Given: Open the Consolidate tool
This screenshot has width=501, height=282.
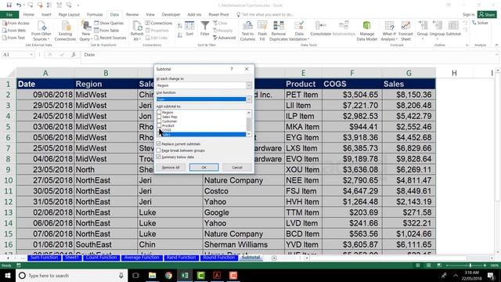Looking at the screenshot, I should pos(320,28).
